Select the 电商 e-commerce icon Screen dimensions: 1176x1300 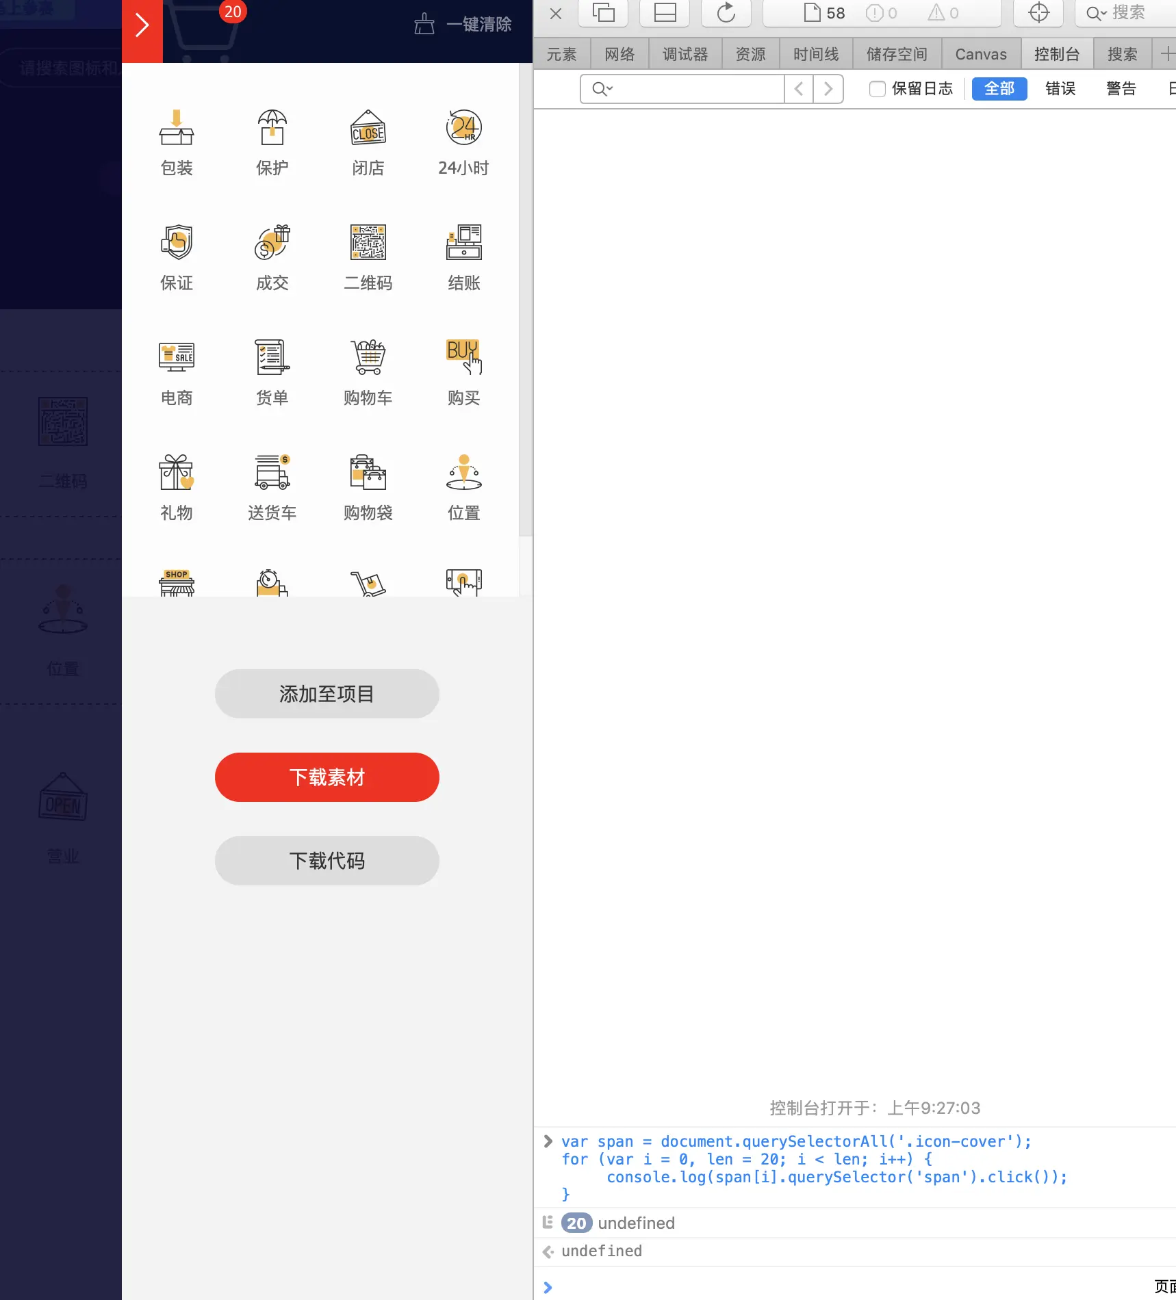pos(177,357)
